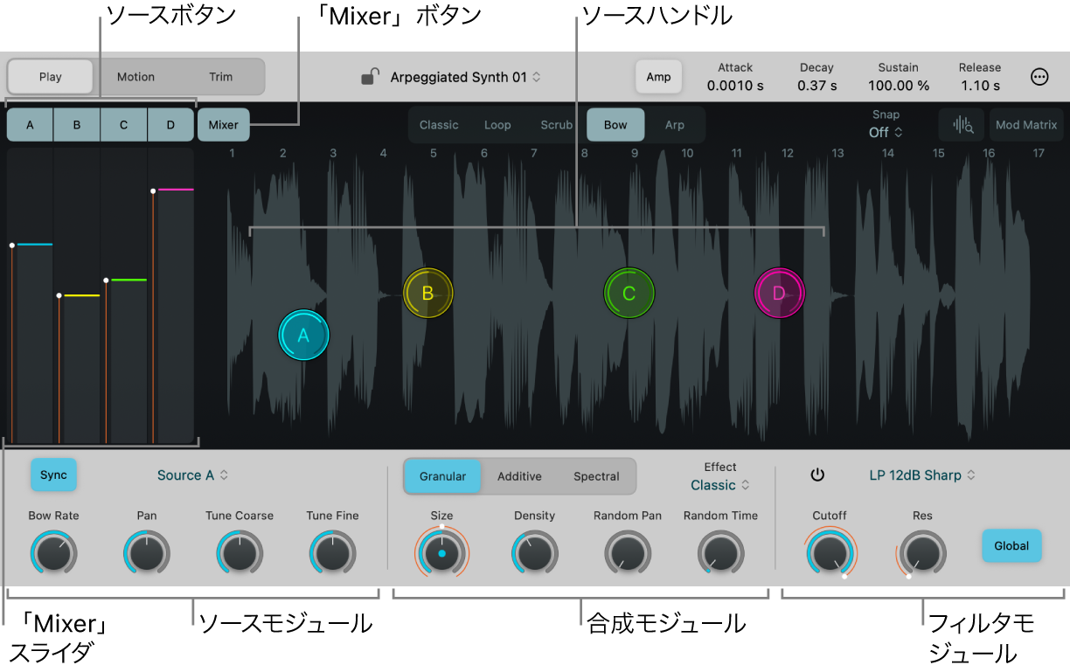Viewport: 1070px width, 672px height.
Task: Click the Cutoff knob
Action: tap(830, 553)
